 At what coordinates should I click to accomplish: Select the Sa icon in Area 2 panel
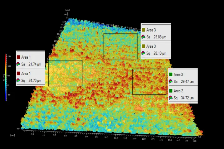click(x=171, y=81)
